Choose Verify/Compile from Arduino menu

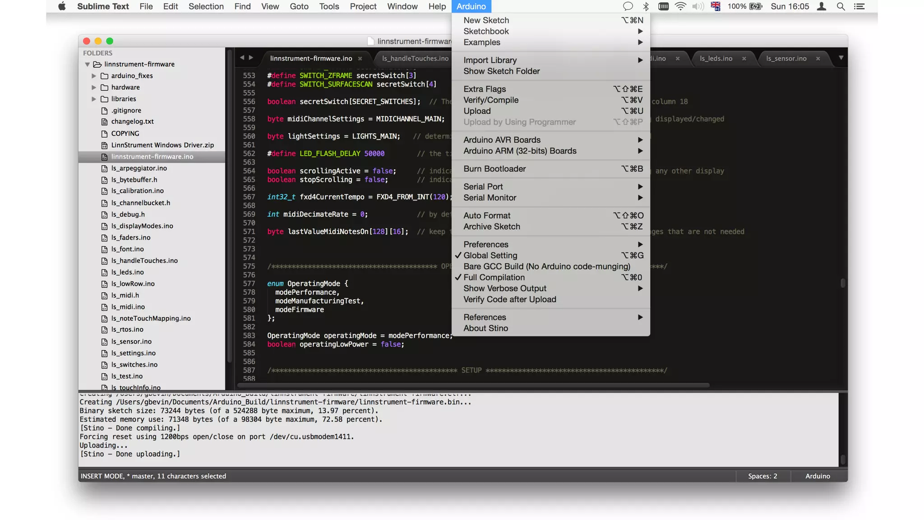pos(490,100)
